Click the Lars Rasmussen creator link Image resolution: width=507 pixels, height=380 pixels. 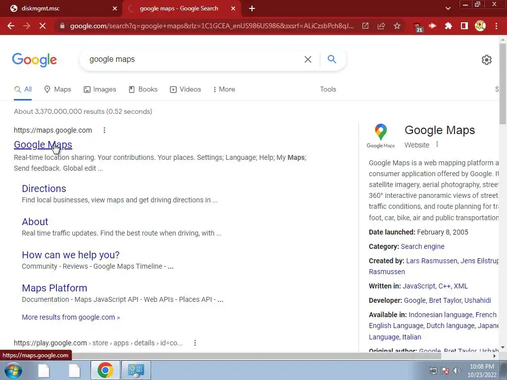pos(432,261)
